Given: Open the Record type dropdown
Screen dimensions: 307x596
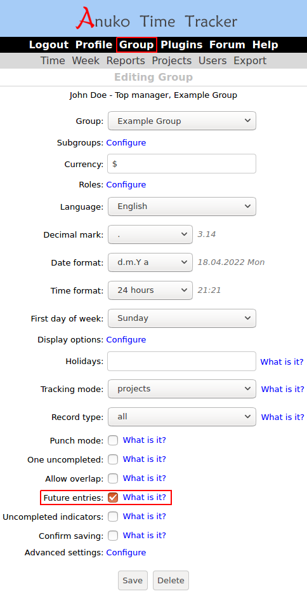Looking at the screenshot, I should 182,417.
